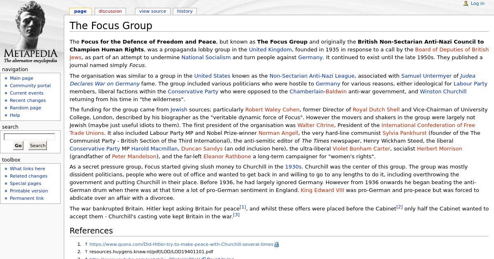
Task: Open King Edward VIII link
Action: click(322, 190)
